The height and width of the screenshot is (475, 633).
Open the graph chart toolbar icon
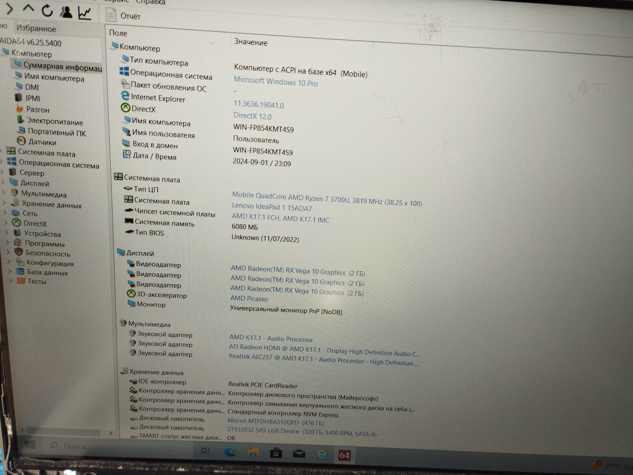[84, 13]
